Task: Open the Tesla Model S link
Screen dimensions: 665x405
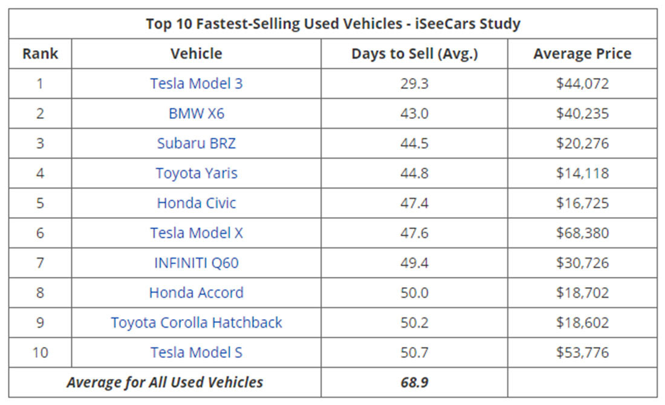Action: click(196, 352)
